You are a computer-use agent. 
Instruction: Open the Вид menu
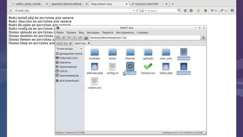(x=81, y=32)
